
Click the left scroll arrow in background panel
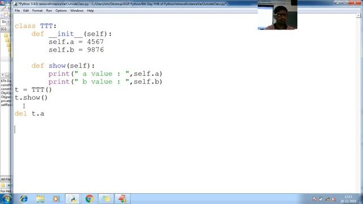(2, 75)
